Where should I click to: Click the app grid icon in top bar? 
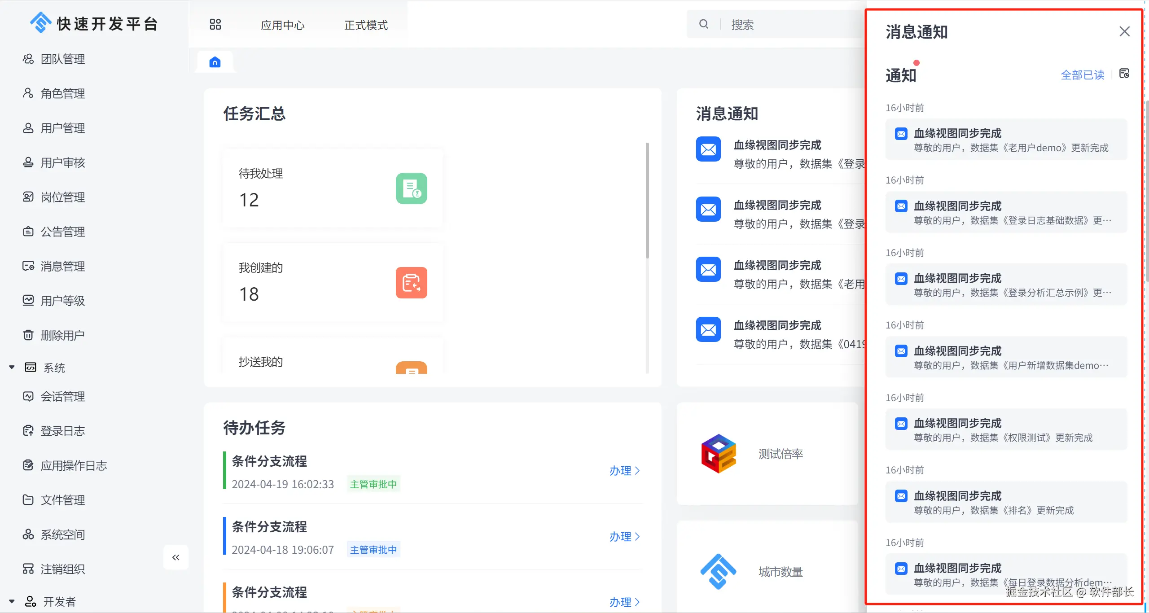(x=215, y=25)
